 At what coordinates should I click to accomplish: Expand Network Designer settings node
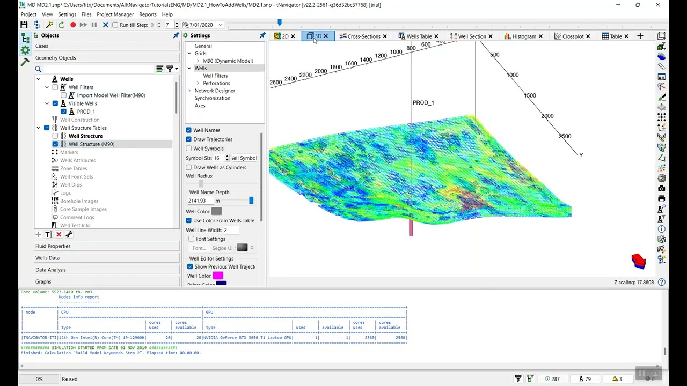point(189,91)
